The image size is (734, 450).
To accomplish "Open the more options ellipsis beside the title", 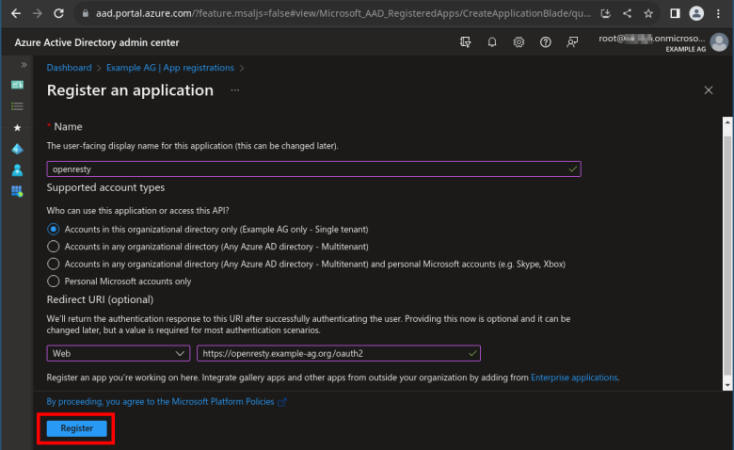I will (x=234, y=90).
